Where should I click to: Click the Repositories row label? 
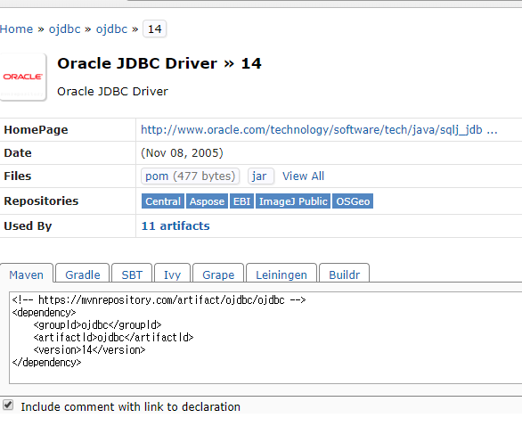(41, 201)
